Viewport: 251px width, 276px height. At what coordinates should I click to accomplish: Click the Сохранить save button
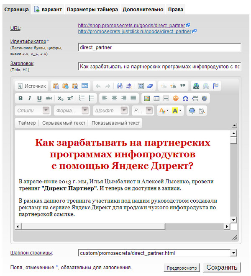(x=222, y=267)
